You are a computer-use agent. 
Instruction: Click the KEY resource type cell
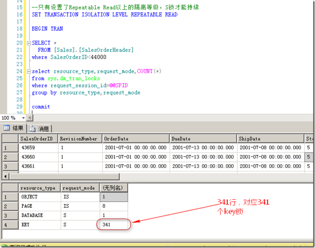click(x=40, y=224)
